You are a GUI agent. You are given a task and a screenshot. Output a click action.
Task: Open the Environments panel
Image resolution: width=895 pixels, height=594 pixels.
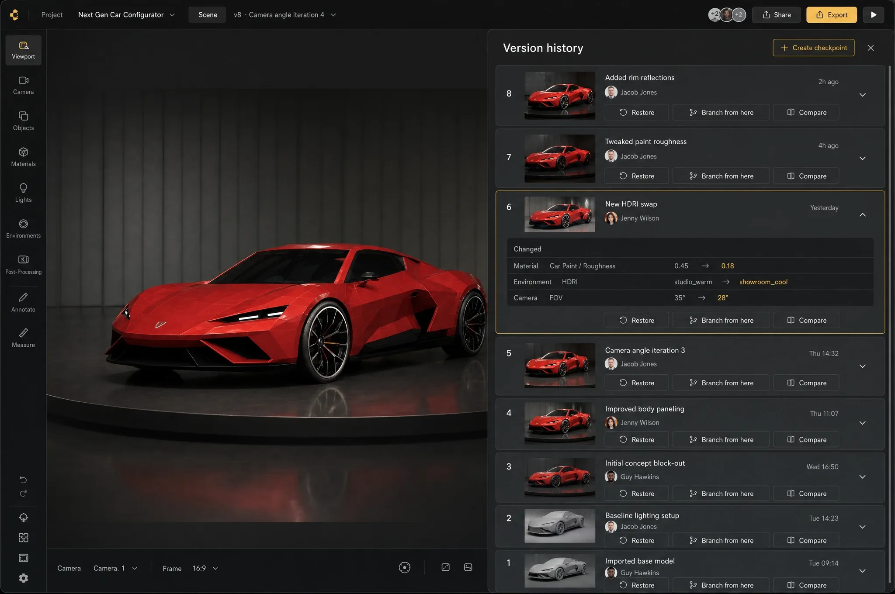point(23,229)
